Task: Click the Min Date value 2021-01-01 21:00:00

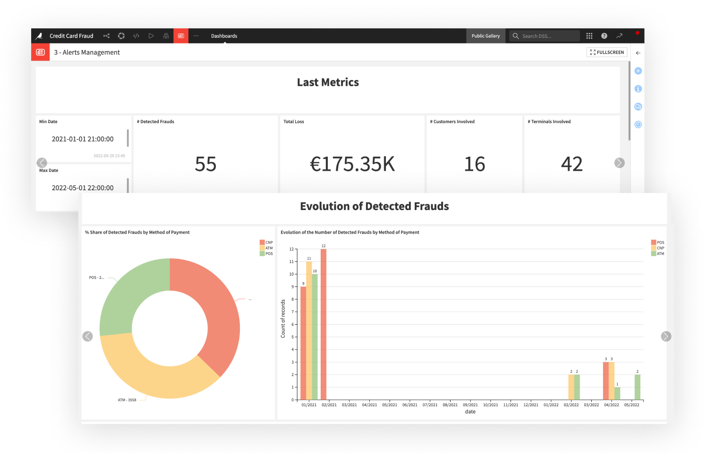Action: 83,139
